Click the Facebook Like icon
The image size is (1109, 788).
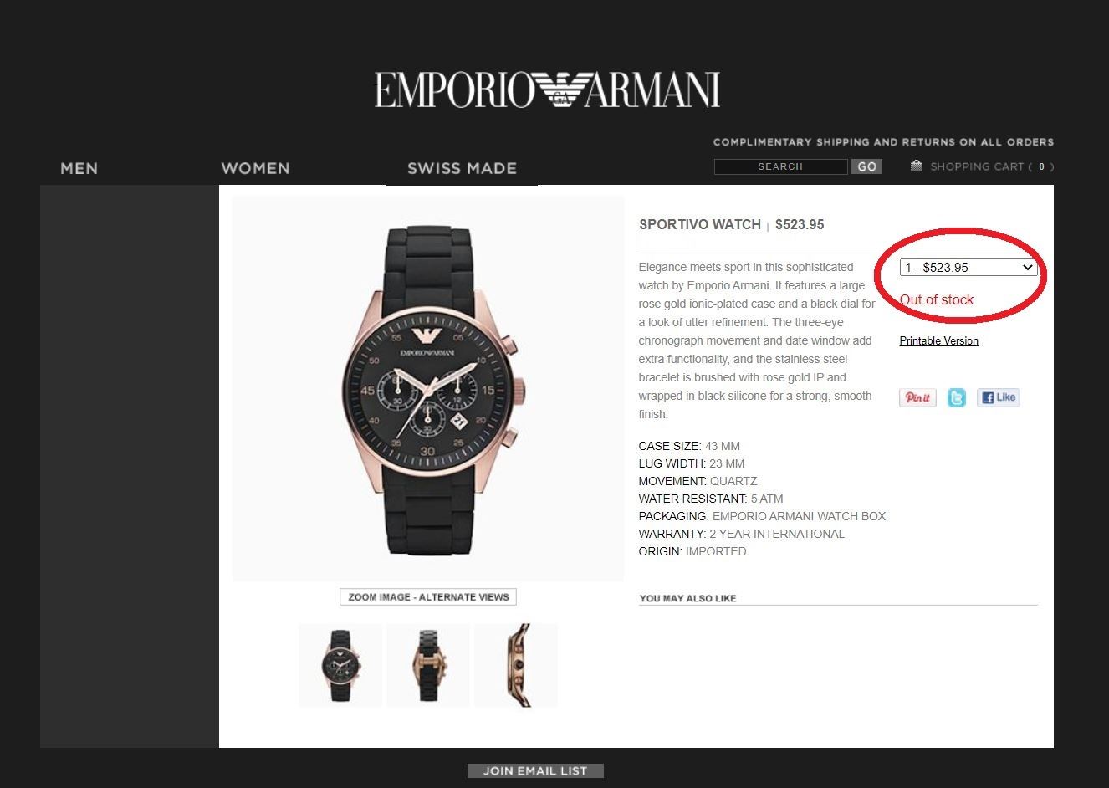point(999,397)
